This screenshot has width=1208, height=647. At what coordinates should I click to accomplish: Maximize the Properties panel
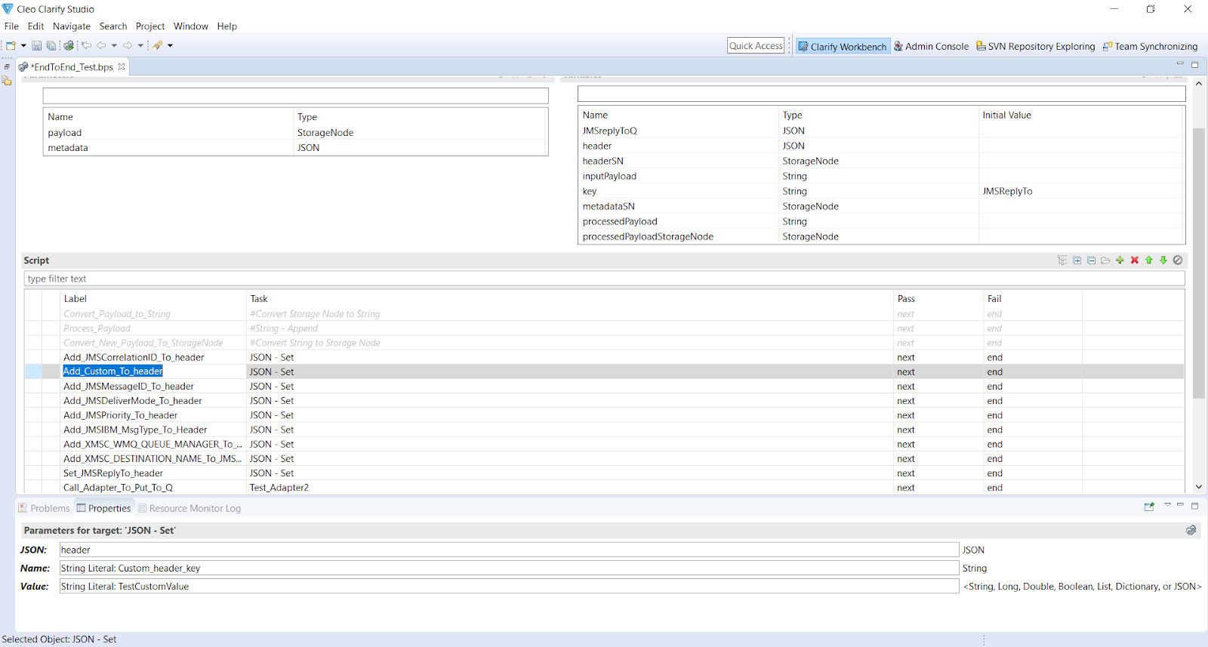pos(1194,506)
